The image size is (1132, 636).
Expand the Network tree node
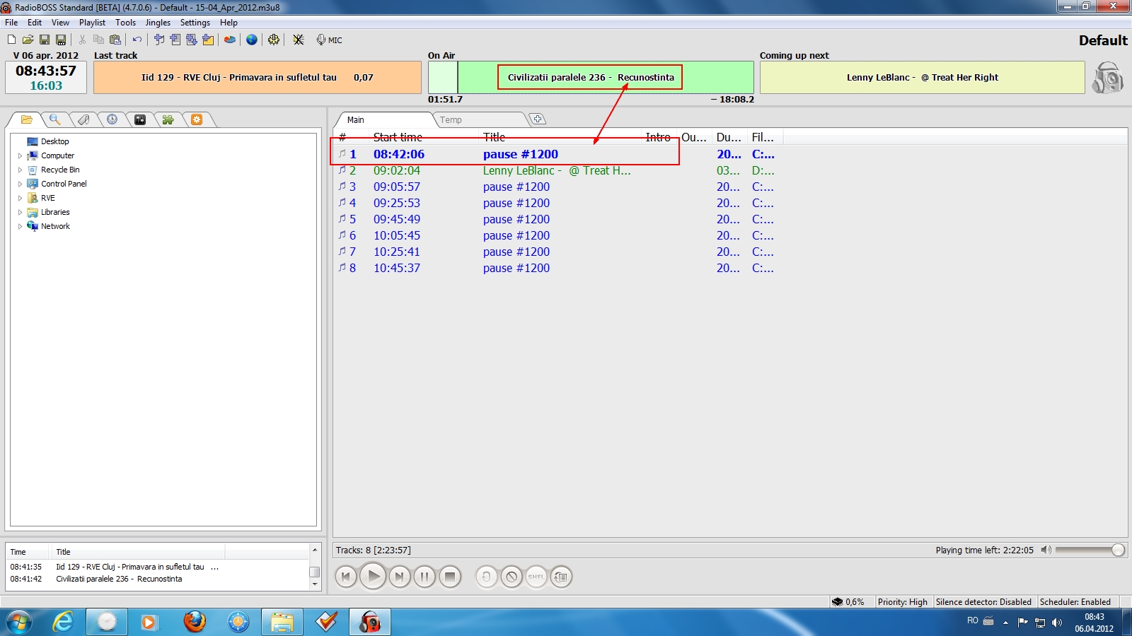point(20,226)
